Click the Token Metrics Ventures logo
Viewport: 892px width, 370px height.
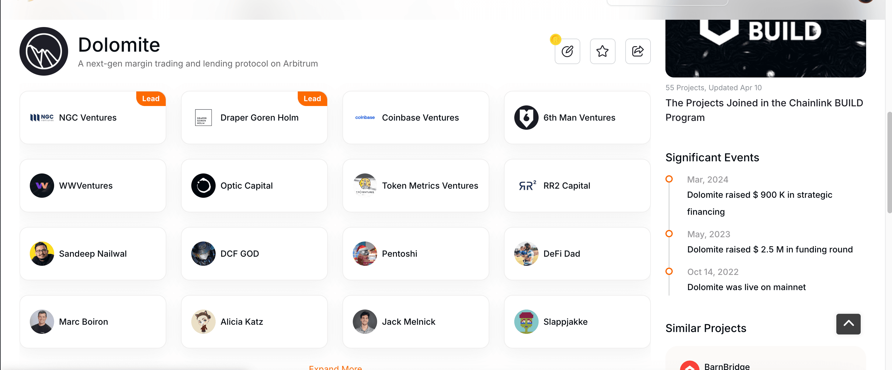coord(365,186)
